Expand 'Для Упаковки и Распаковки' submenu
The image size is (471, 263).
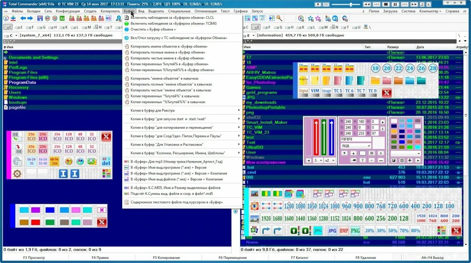[182, 144]
